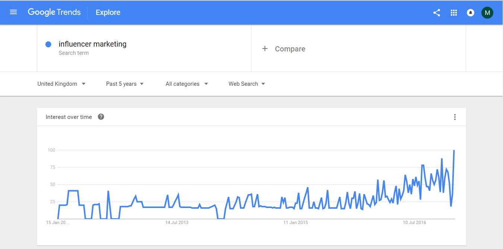Expand the All categories dropdown
503x249 pixels.
click(187, 84)
